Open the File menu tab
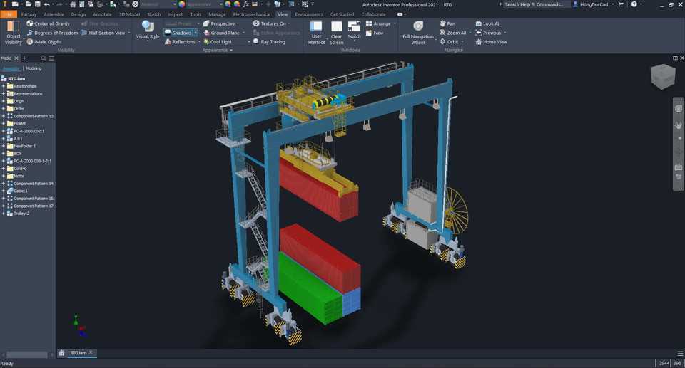The width and height of the screenshot is (685, 368). click(x=9, y=14)
